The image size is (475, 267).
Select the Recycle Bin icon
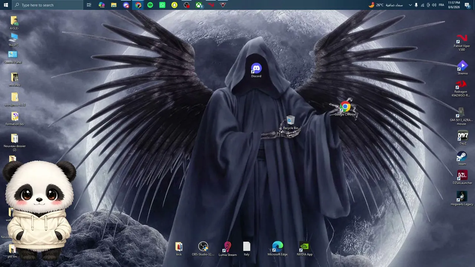[291, 123]
